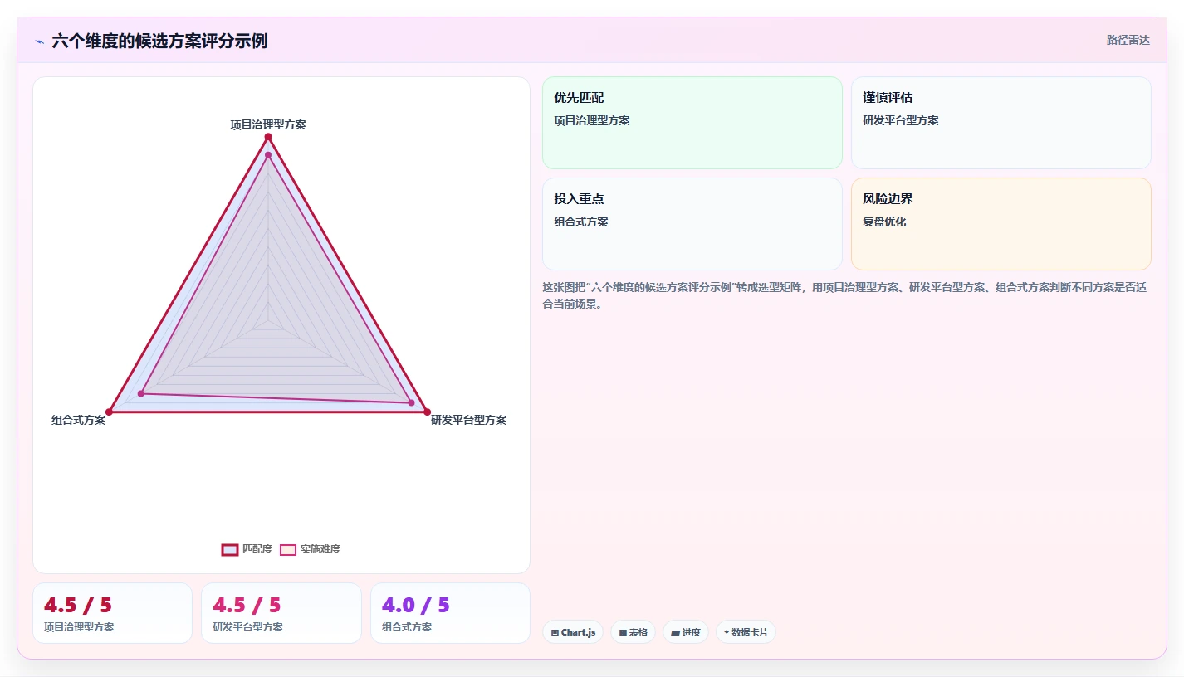Click the 路径雷达 label in header
Screen dimensions: 1184x677
pyautogui.click(x=1128, y=40)
